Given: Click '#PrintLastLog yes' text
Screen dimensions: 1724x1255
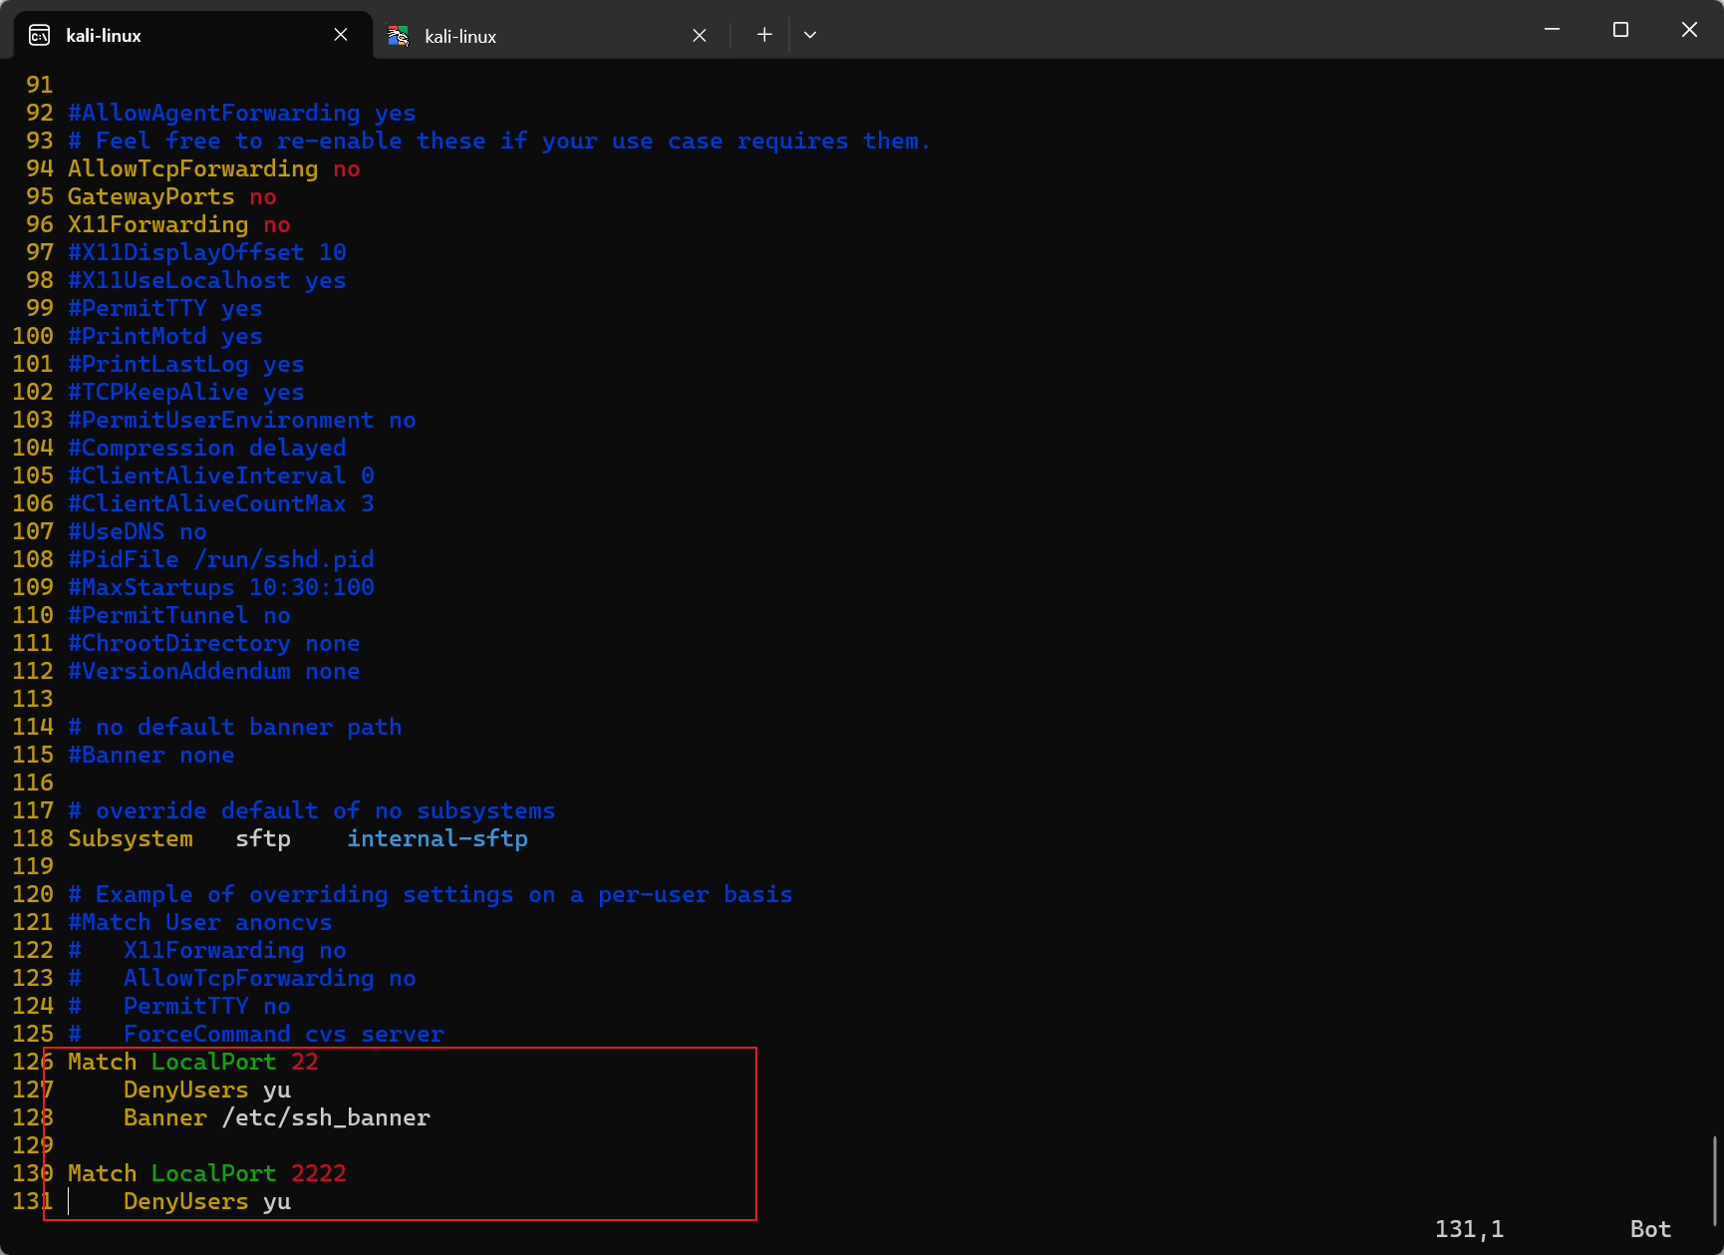Looking at the screenshot, I should point(186,365).
